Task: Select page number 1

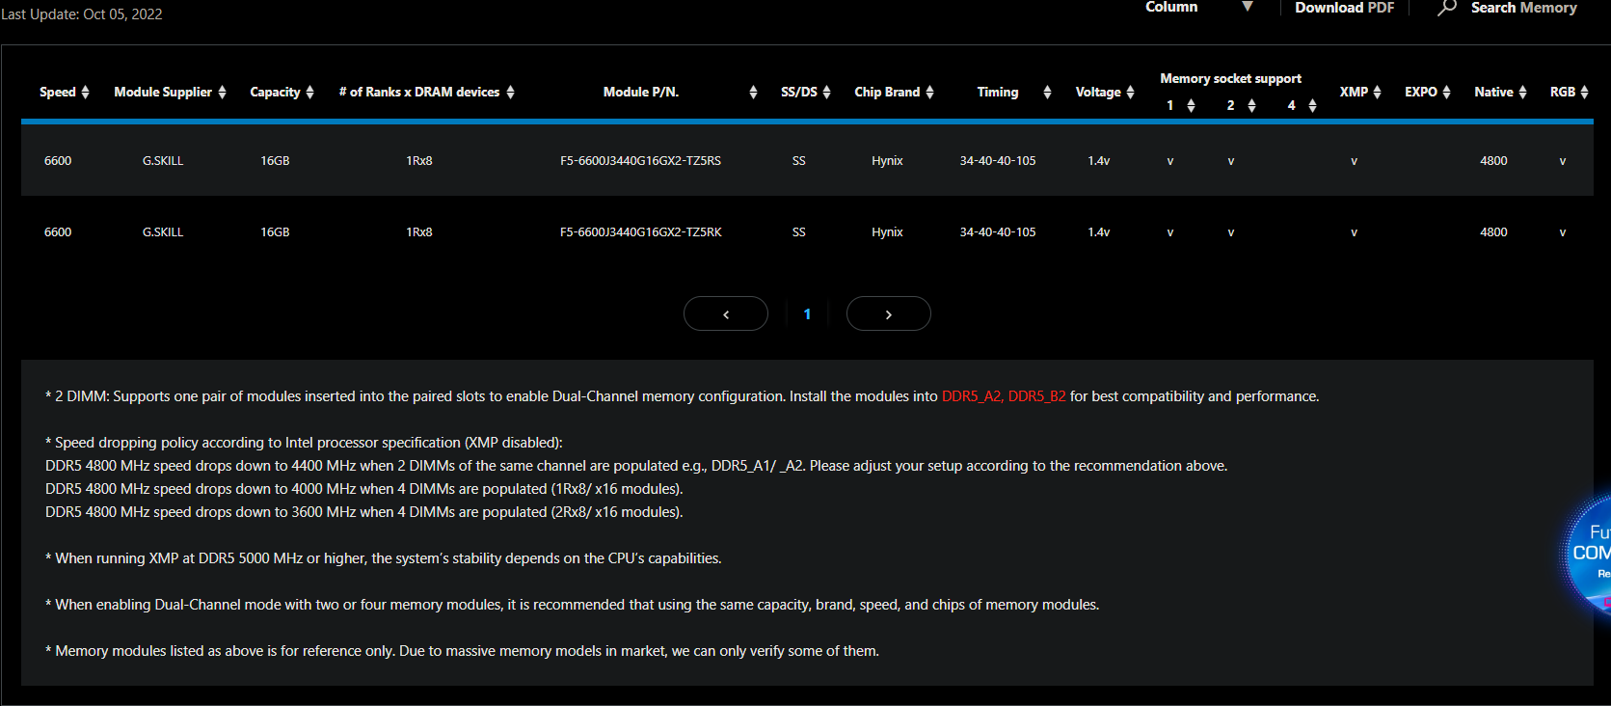Action: point(807,313)
